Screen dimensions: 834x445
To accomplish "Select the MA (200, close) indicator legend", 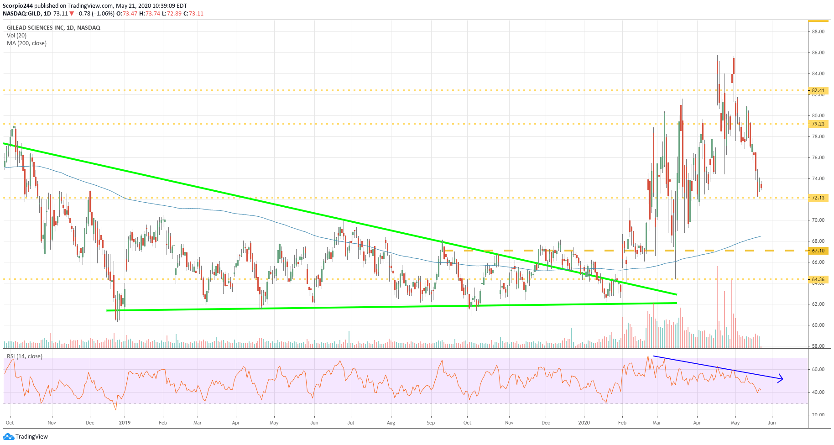I will (26, 43).
